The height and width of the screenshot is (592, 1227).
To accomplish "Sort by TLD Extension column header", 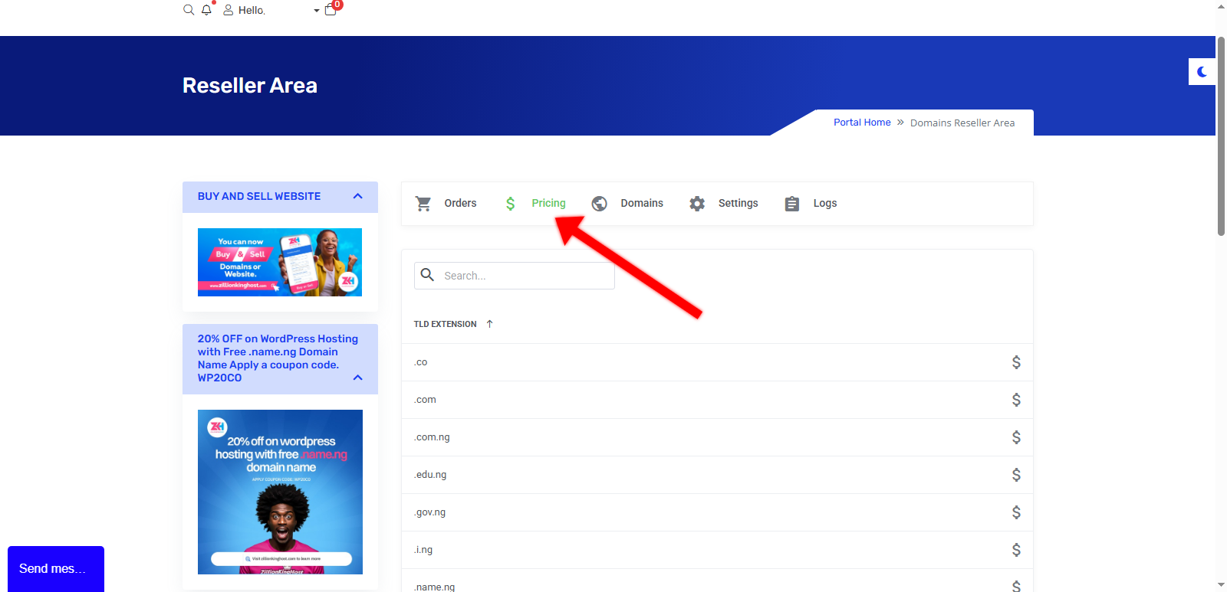I will coord(446,324).
